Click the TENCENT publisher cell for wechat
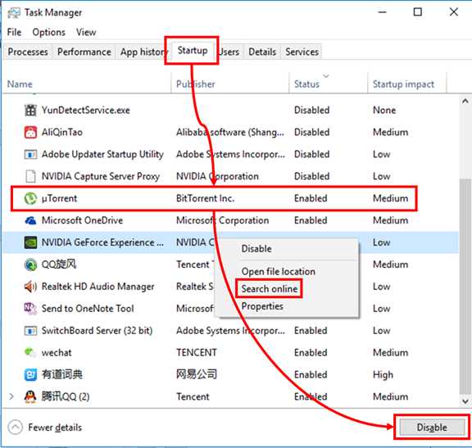This screenshot has width=472, height=448. click(x=197, y=353)
